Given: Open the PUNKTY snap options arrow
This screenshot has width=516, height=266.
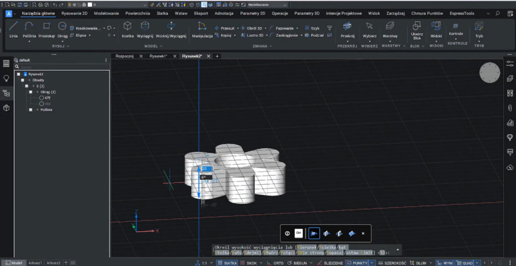Looking at the screenshot, I should point(372,263).
